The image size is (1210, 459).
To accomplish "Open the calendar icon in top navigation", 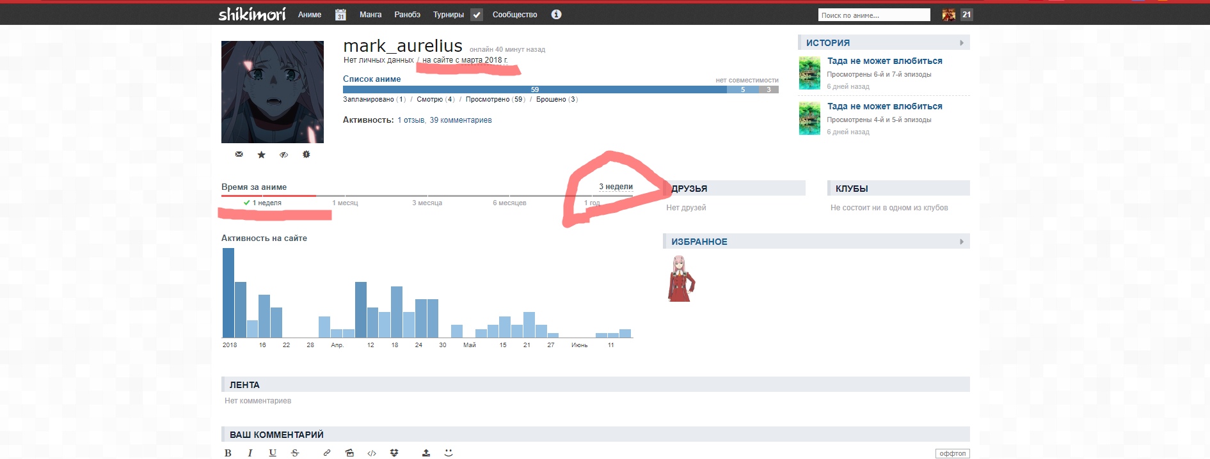I will point(340,15).
